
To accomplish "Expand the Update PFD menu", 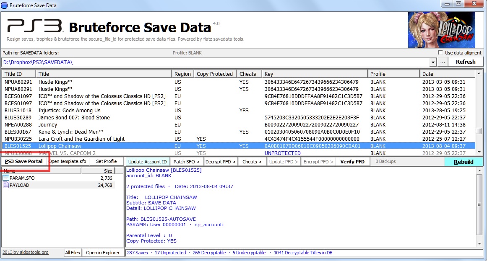I will click(283, 162).
